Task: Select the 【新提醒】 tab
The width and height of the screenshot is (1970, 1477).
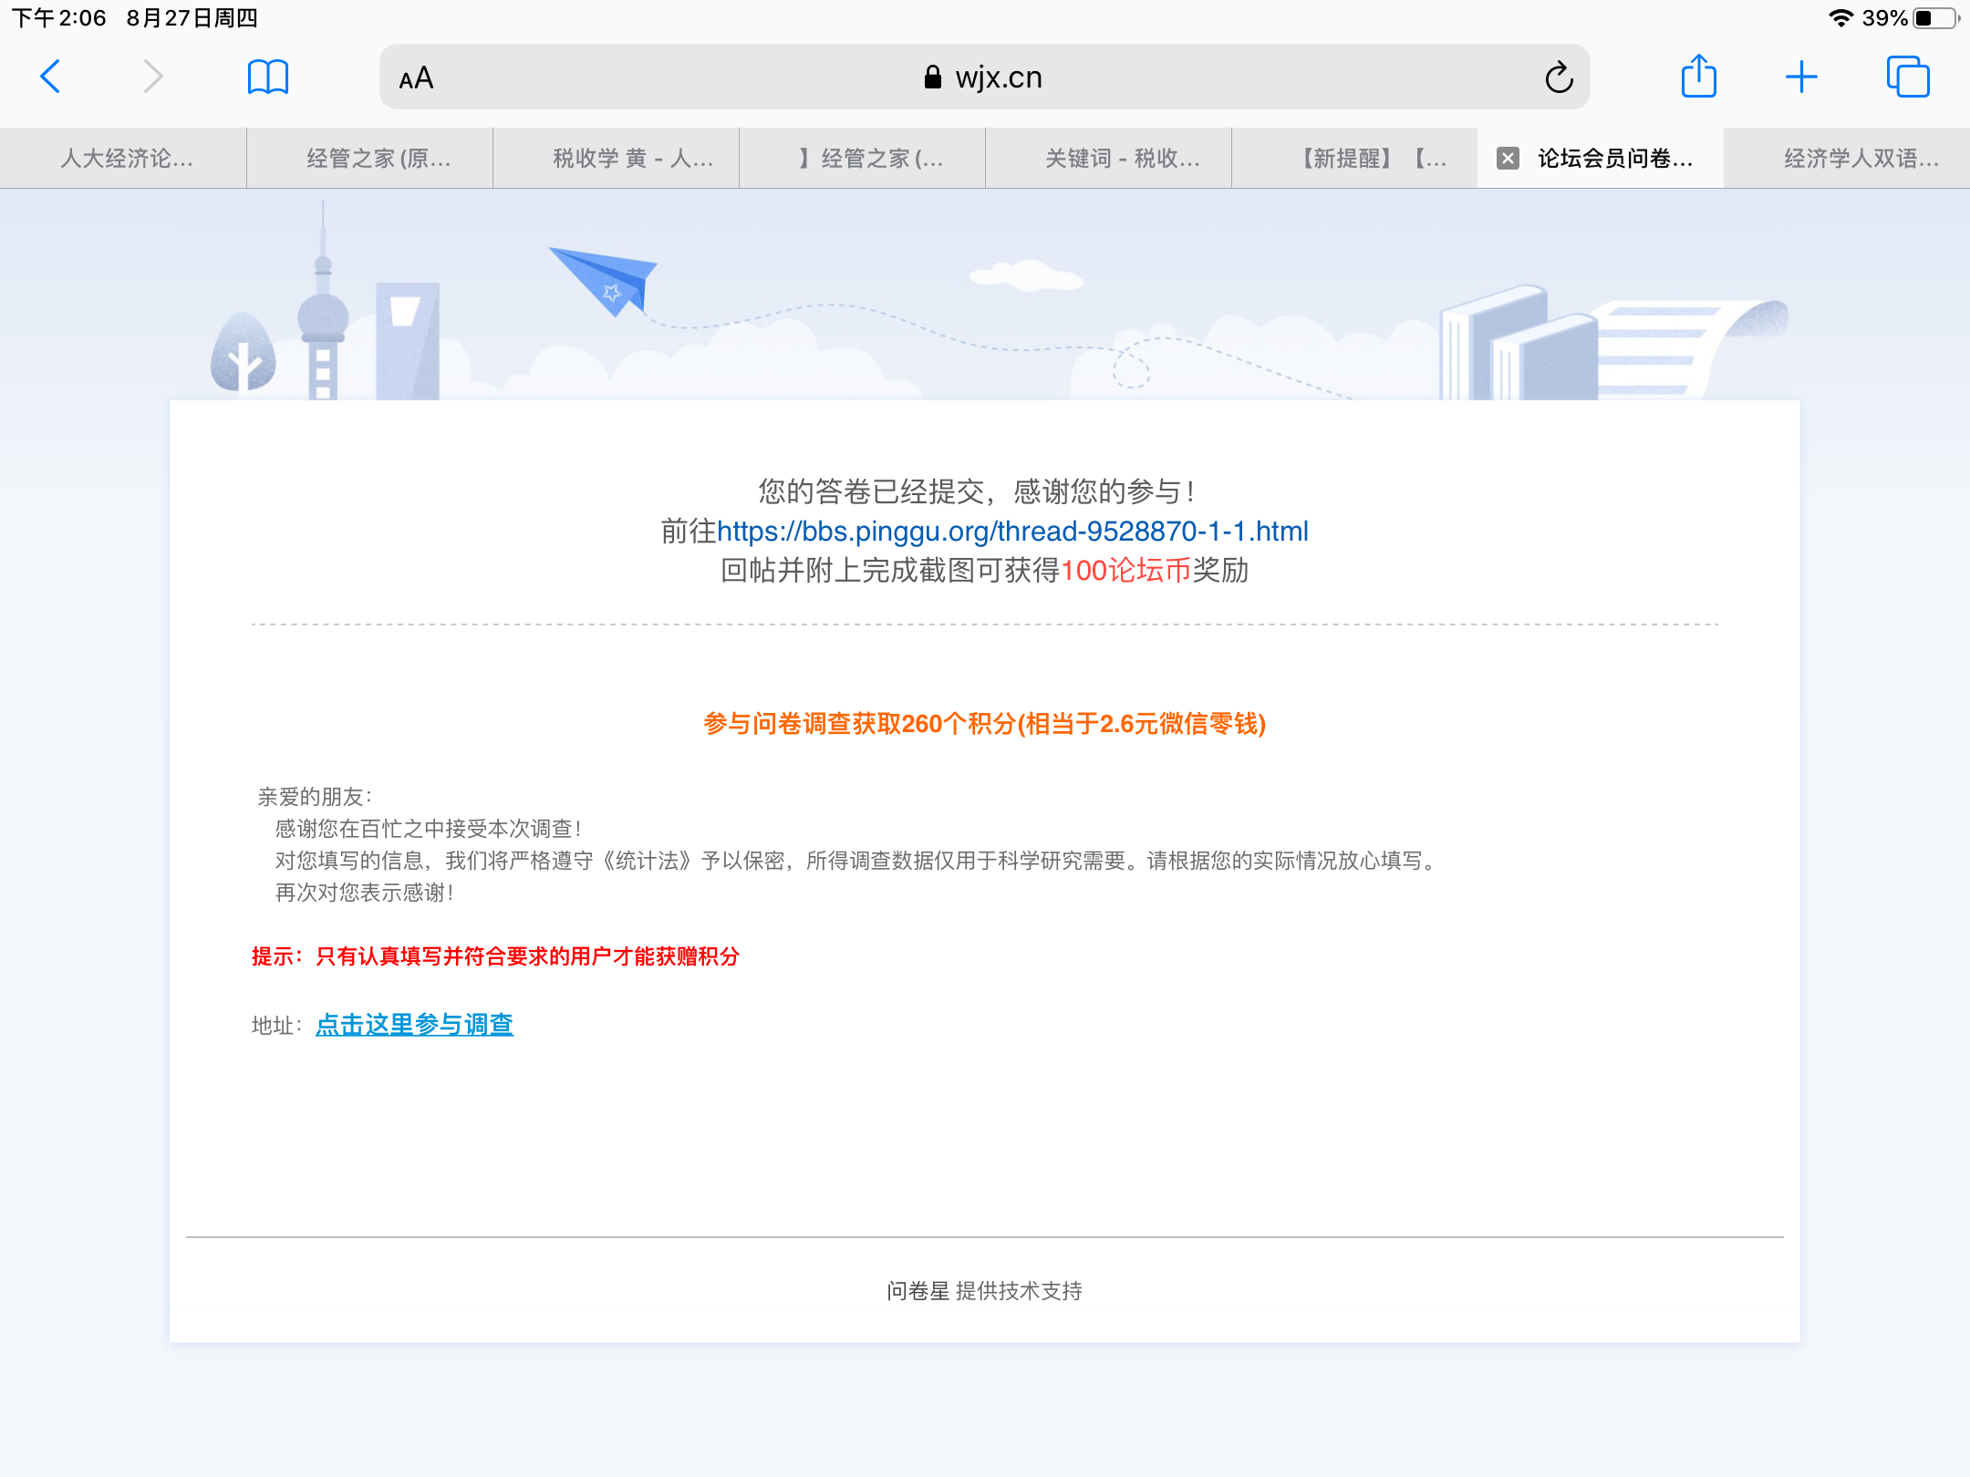Action: (1368, 159)
